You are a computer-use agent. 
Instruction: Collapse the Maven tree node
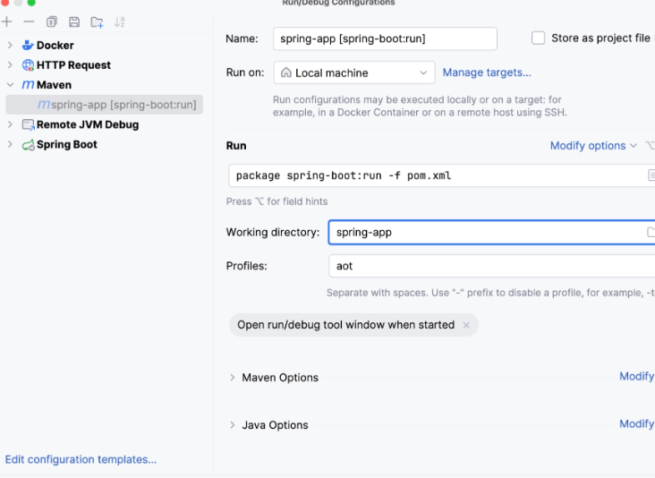[10, 85]
